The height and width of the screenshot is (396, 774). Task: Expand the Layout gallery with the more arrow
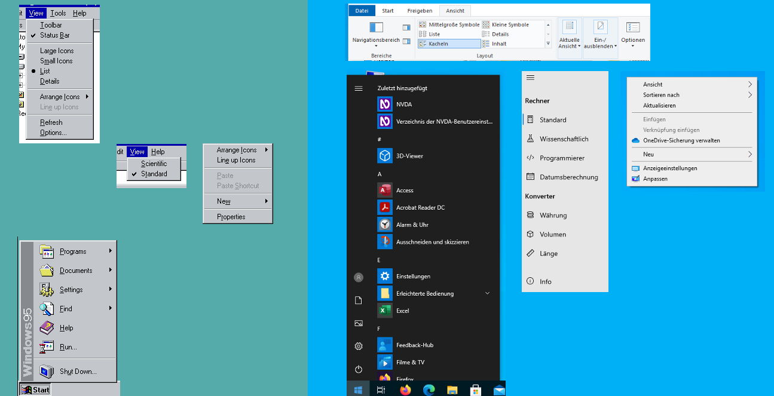tap(548, 44)
